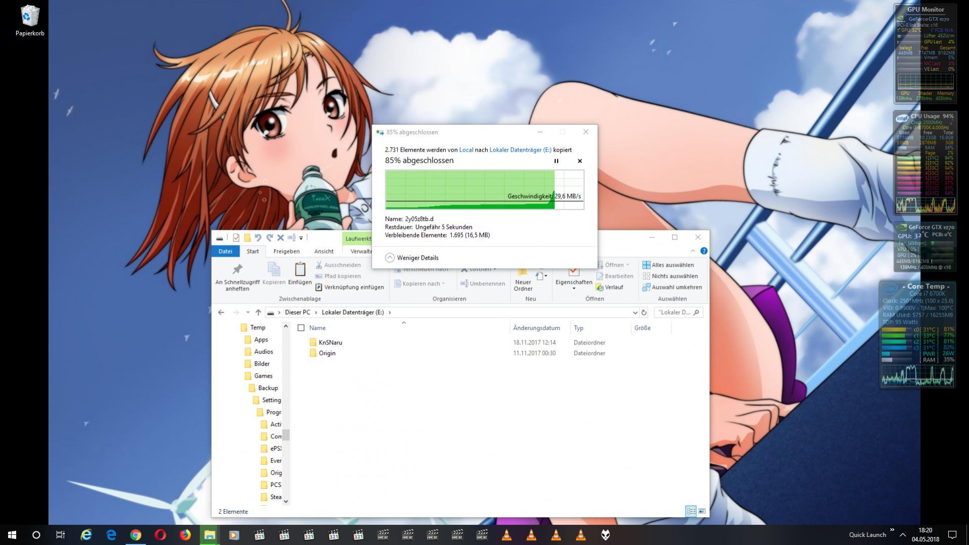Click the quick access undo arrow

[258, 237]
